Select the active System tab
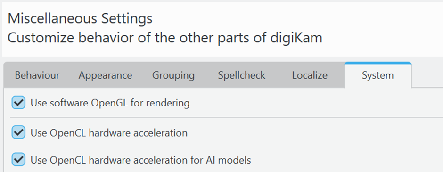443x172 pixels. [378, 75]
